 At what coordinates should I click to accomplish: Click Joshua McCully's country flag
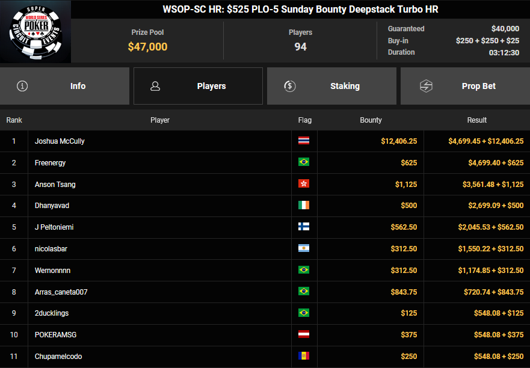(304, 141)
